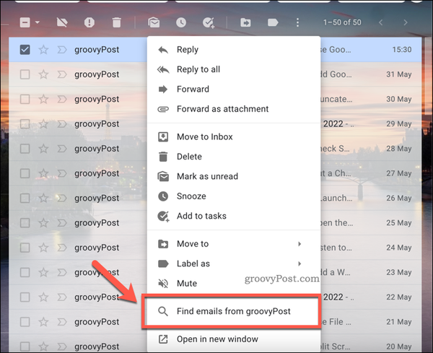Select Forward as attachment
Viewport: 433px width, 353px height.
[234, 109]
